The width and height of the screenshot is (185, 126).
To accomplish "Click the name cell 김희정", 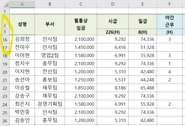I will coord(22,39).
